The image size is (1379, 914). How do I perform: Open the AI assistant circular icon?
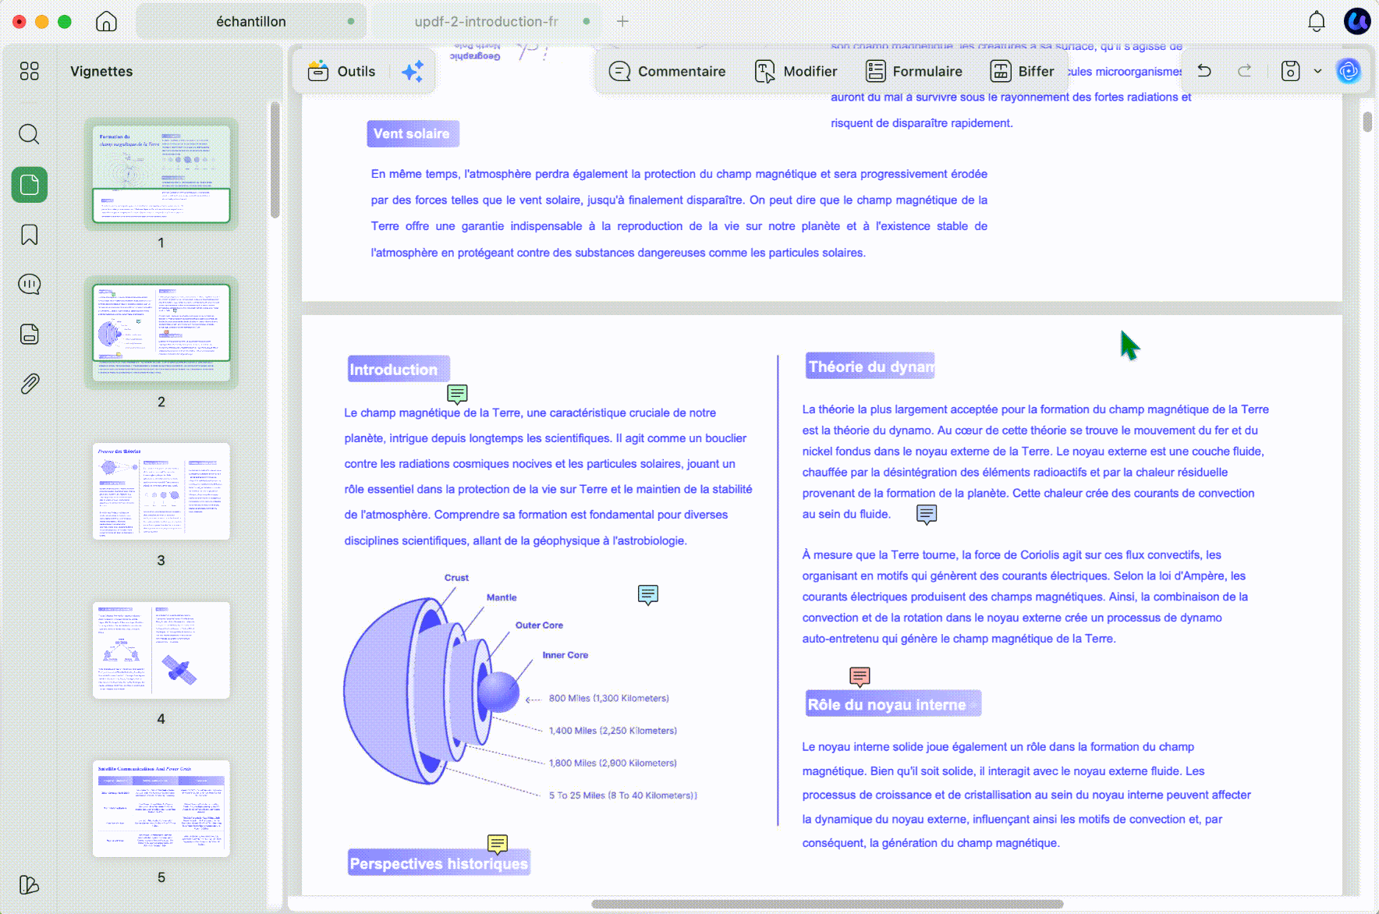(1349, 71)
